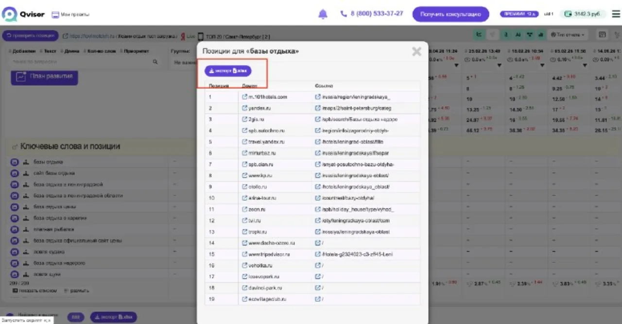Open the travel.yandex.ru domain link
This screenshot has width=622, height=324.
pyautogui.click(x=266, y=142)
